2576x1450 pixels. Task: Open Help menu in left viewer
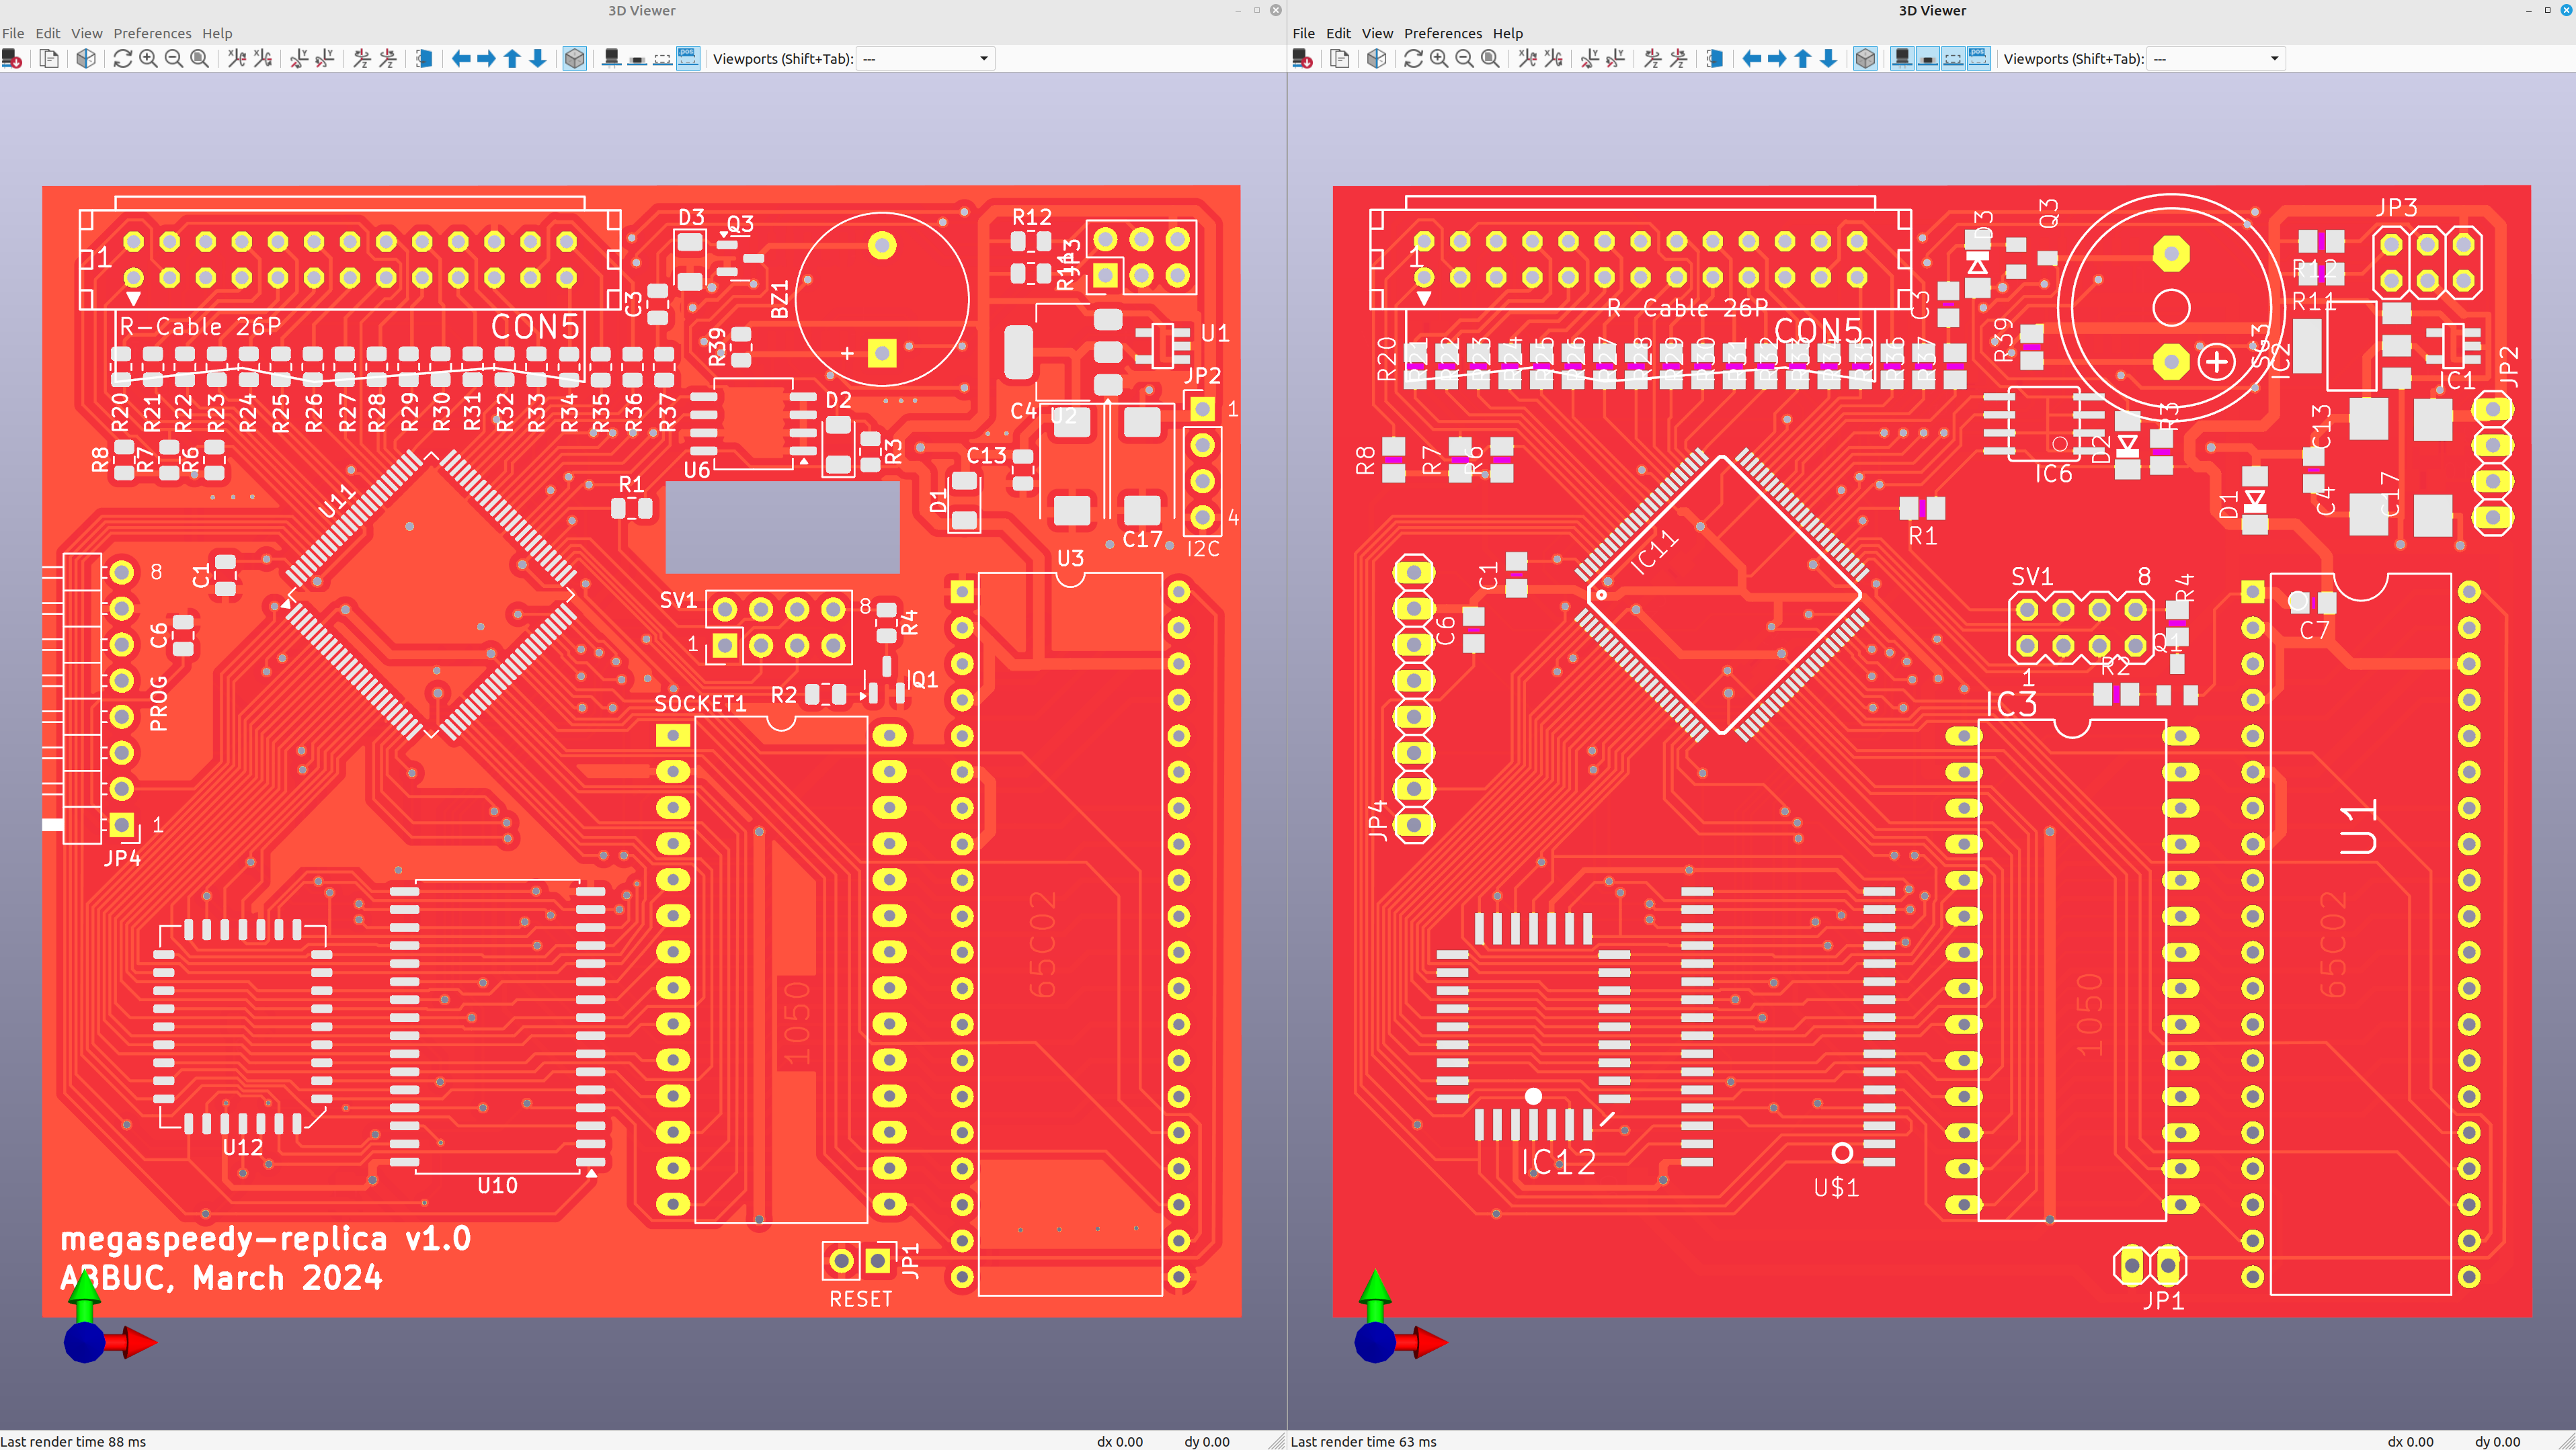tap(217, 33)
